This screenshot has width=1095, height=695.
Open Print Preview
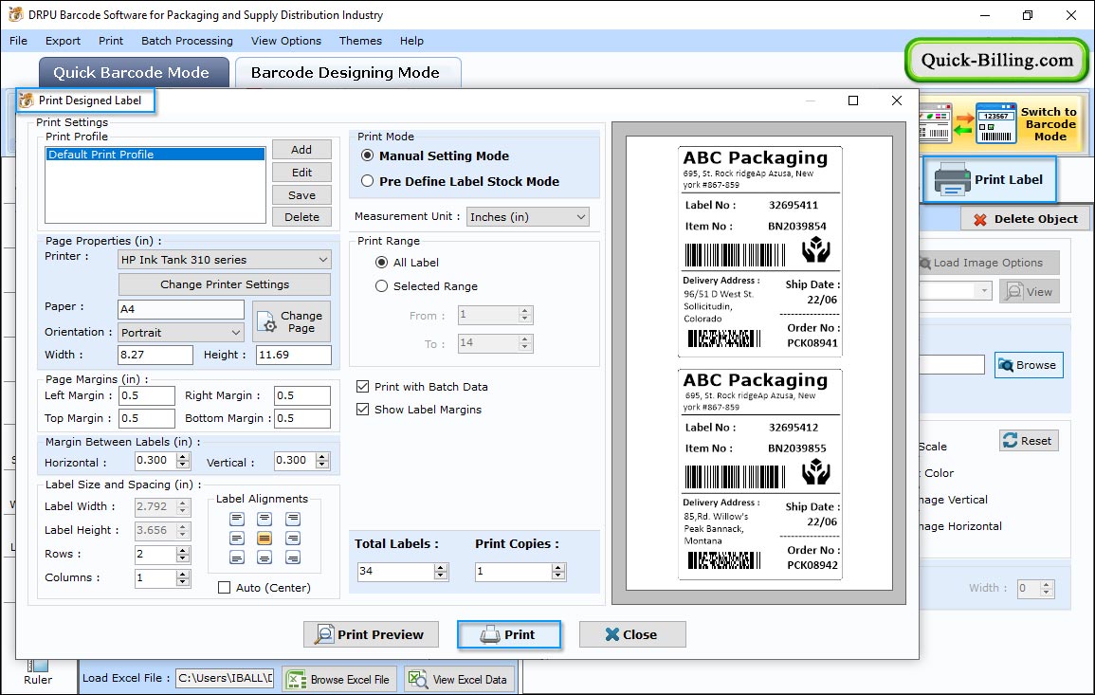click(371, 634)
